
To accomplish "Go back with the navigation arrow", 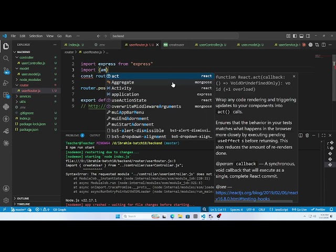I will (x=98, y=36).
